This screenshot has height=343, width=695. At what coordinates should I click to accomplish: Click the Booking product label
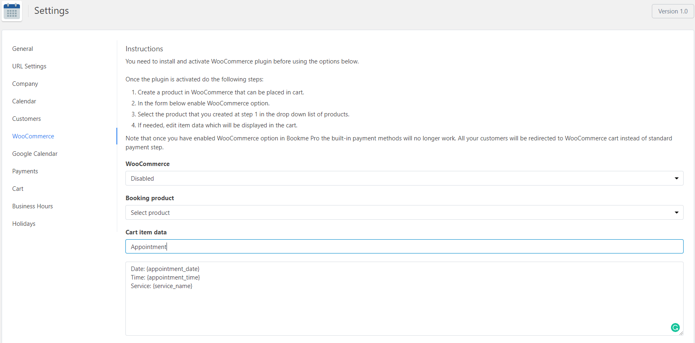click(149, 198)
